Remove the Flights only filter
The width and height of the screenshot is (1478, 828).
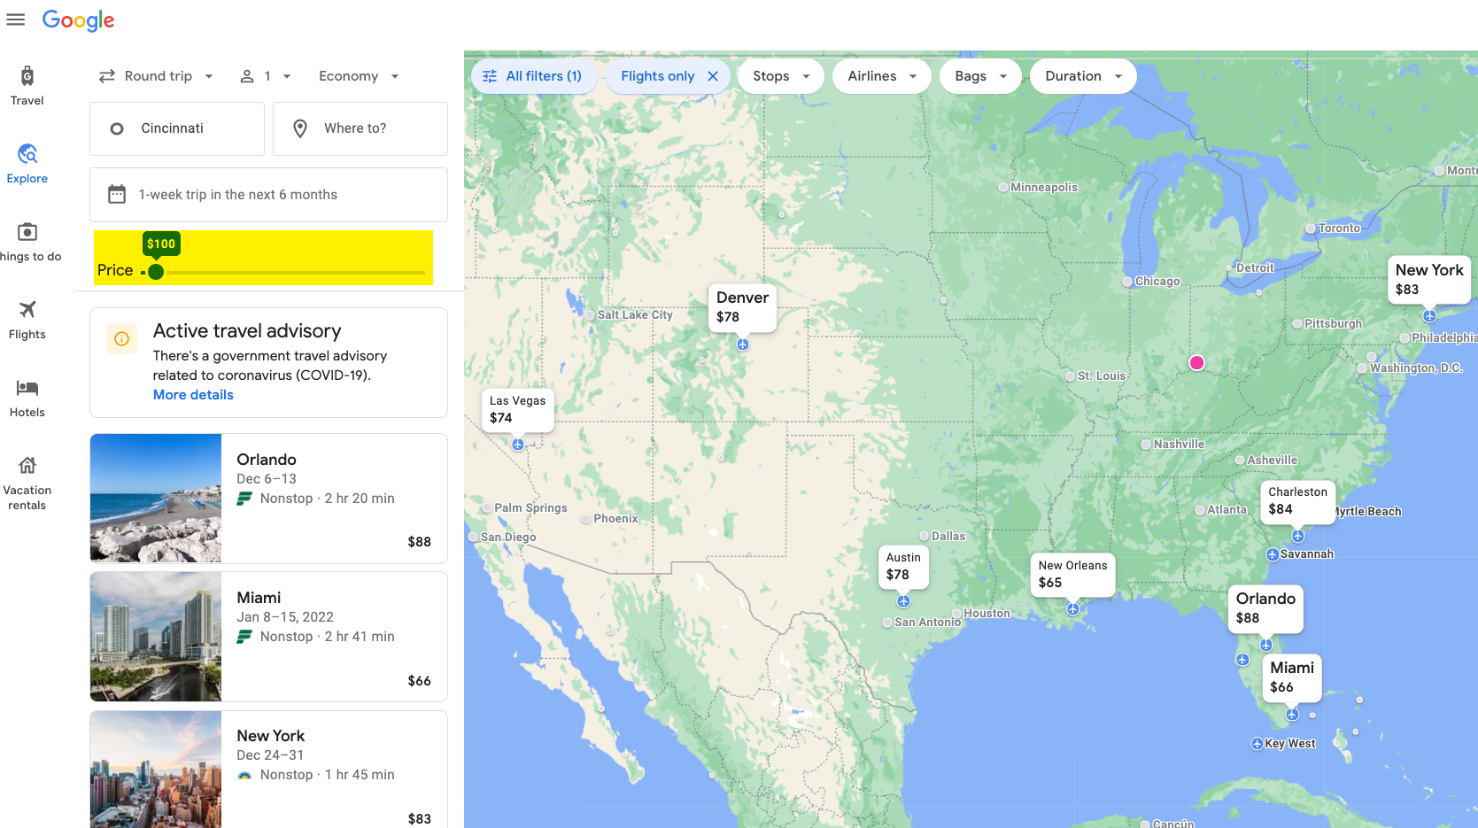(x=713, y=76)
